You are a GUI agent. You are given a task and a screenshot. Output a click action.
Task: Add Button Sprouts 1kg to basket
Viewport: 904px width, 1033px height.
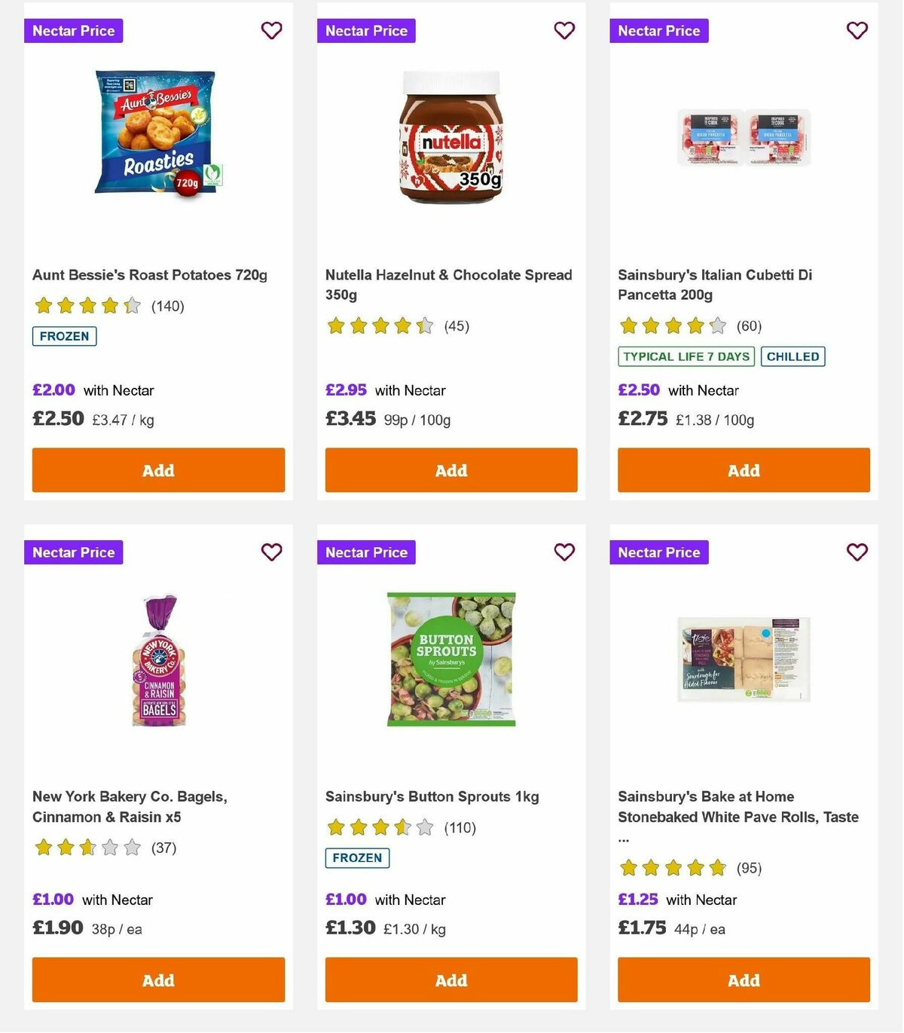[x=450, y=980]
